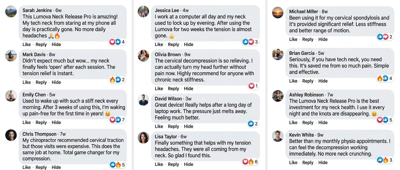The height and width of the screenshot is (170, 400).
Task: Open Chris Thompson's profile picture
Action: pos(11,135)
